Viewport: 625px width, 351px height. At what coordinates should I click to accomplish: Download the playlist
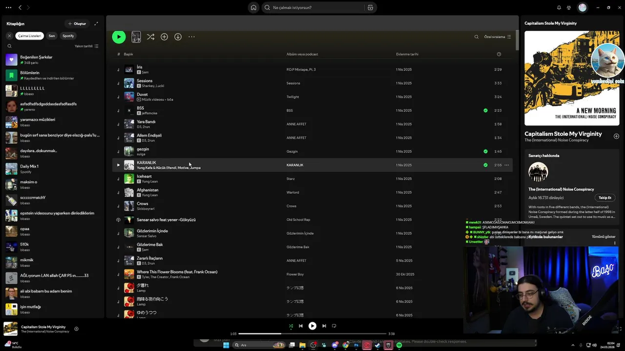click(x=178, y=37)
